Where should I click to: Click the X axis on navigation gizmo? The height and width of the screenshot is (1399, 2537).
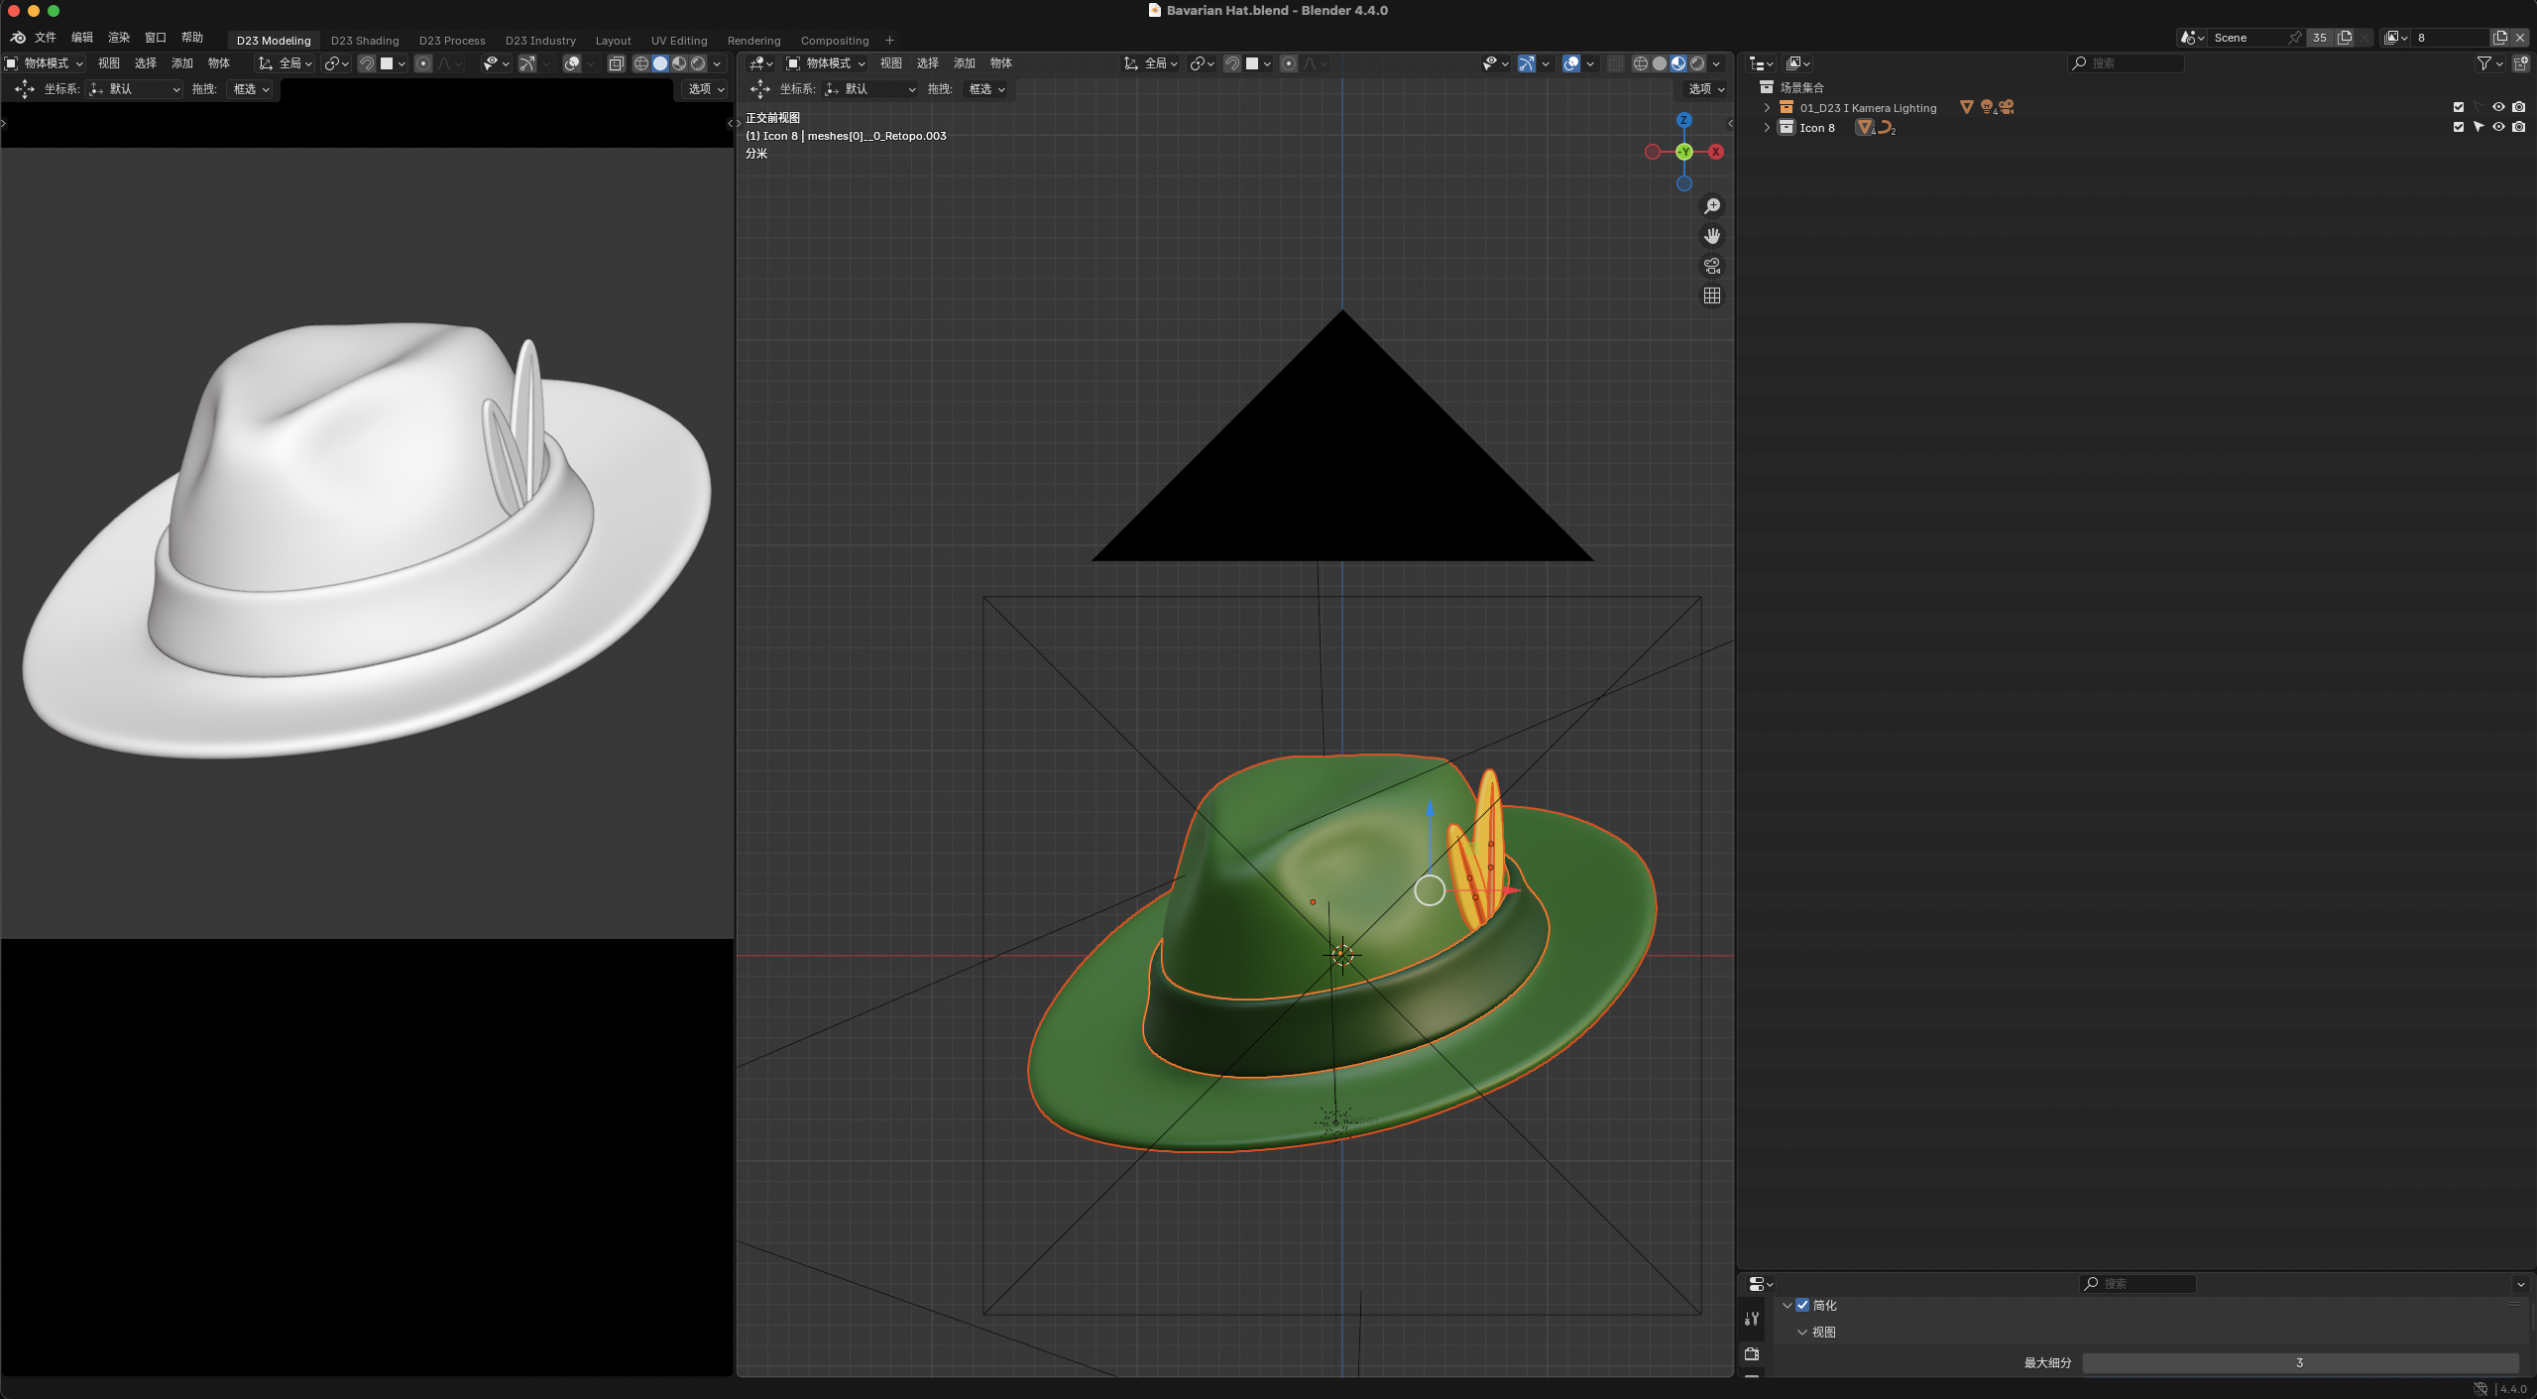[1716, 152]
